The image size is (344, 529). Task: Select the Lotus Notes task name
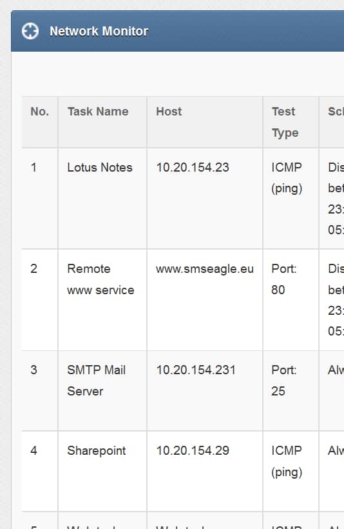tap(100, 167)
